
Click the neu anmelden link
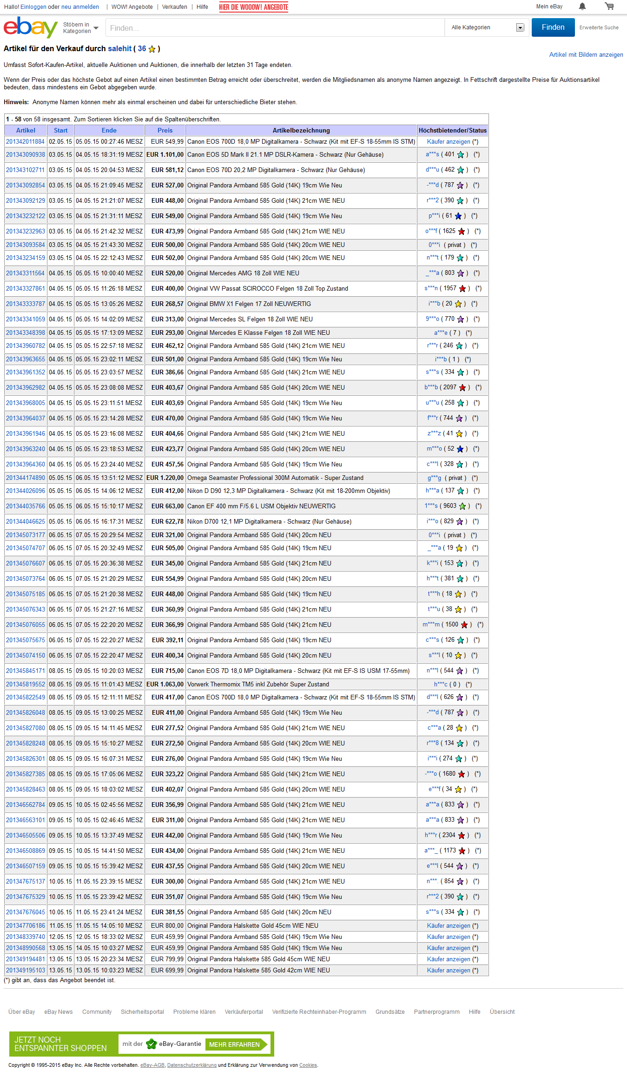click(x=80, y=7)
